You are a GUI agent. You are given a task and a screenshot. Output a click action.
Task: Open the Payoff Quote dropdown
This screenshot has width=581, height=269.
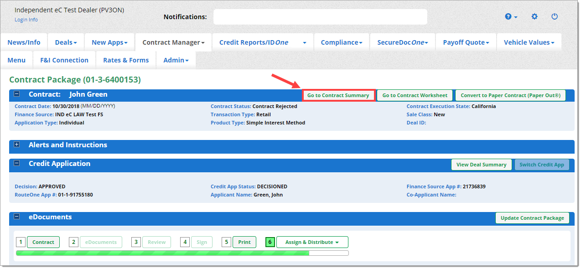[x=466, y=42]
